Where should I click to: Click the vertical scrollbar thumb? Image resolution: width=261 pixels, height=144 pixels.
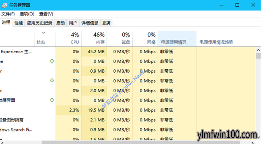tap(258, 56)
